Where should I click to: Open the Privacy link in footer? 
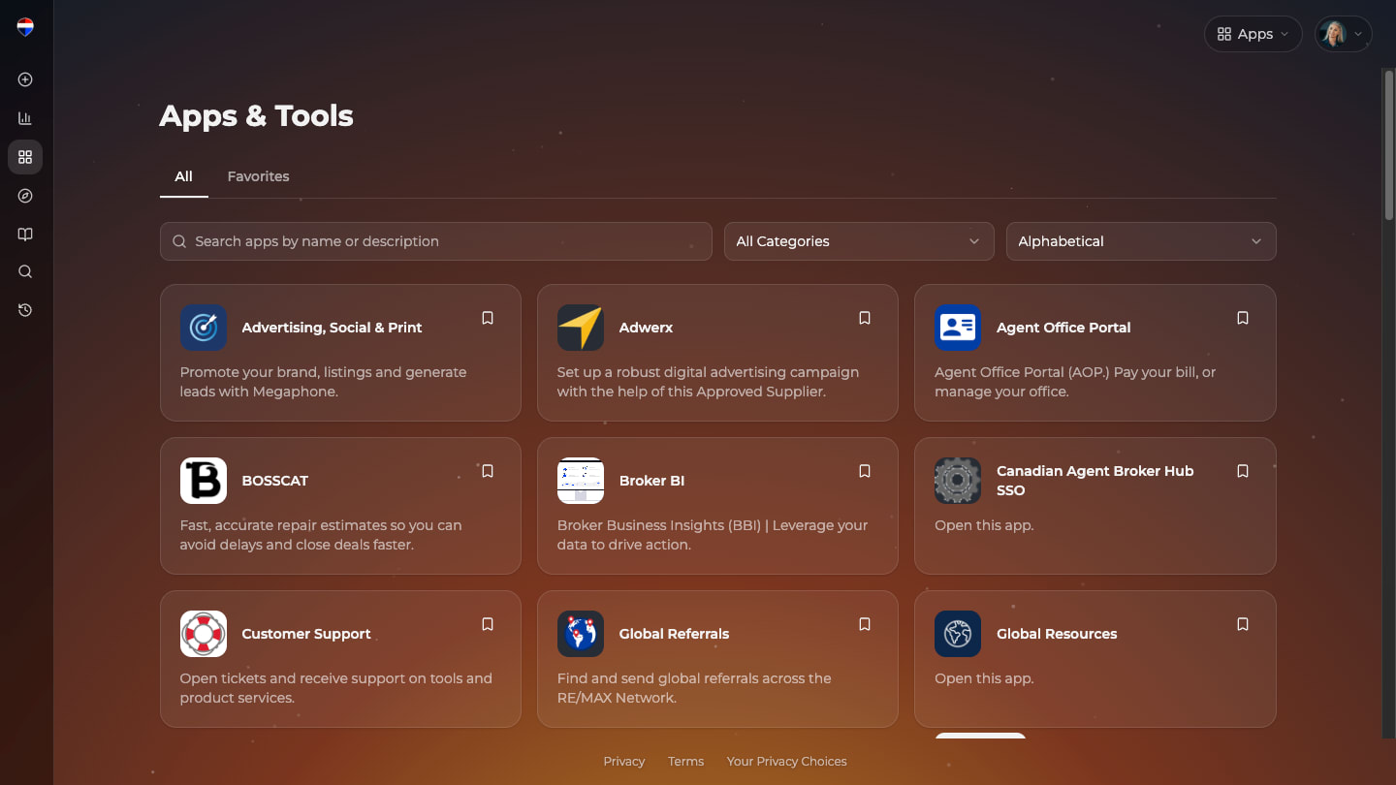coord(624,762)
